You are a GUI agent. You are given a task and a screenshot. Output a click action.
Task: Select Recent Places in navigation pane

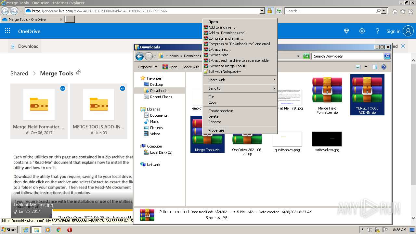(161, 97)
